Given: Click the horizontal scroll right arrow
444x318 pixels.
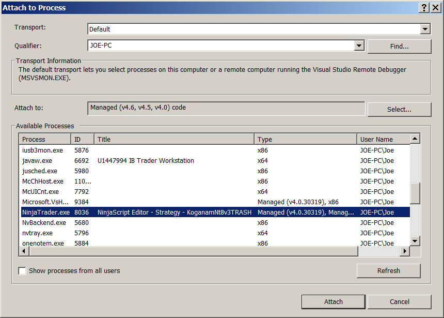Looking at the screenshot, I should pyautogui.click(x=405, y=251).
